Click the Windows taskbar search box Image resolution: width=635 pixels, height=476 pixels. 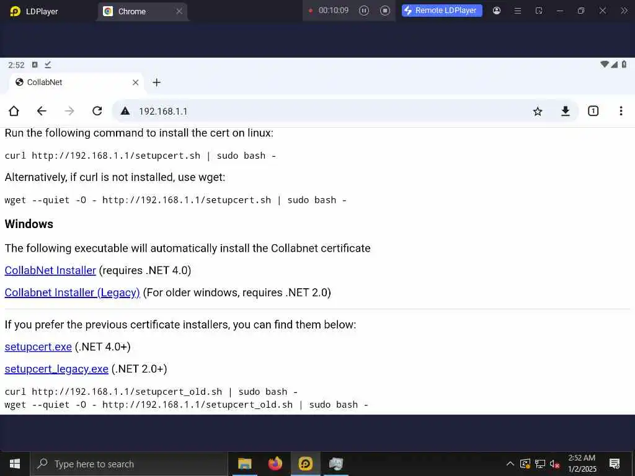pyautogui.click(x=129, y=464)
